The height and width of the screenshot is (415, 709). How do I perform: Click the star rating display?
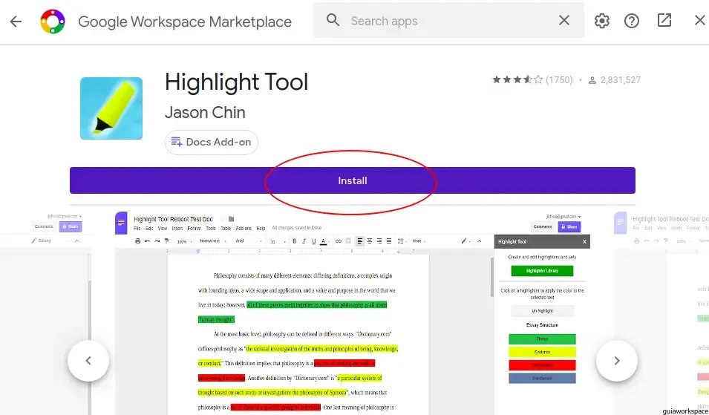click(x=517, y=80)
